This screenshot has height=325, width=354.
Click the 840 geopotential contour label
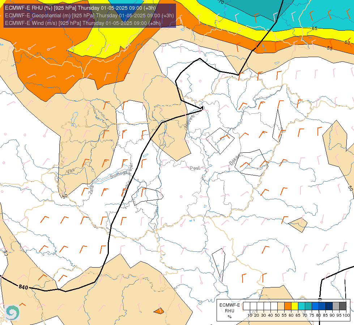(23, 287)
